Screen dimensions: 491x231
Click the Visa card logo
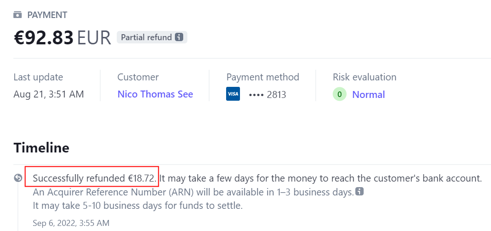click(233, 94)
